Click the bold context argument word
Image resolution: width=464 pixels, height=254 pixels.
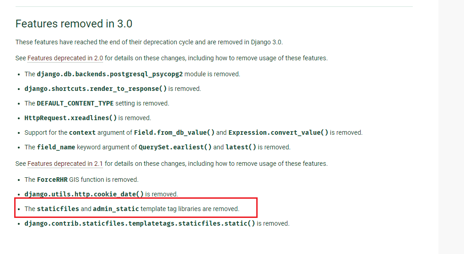(82, 132)
